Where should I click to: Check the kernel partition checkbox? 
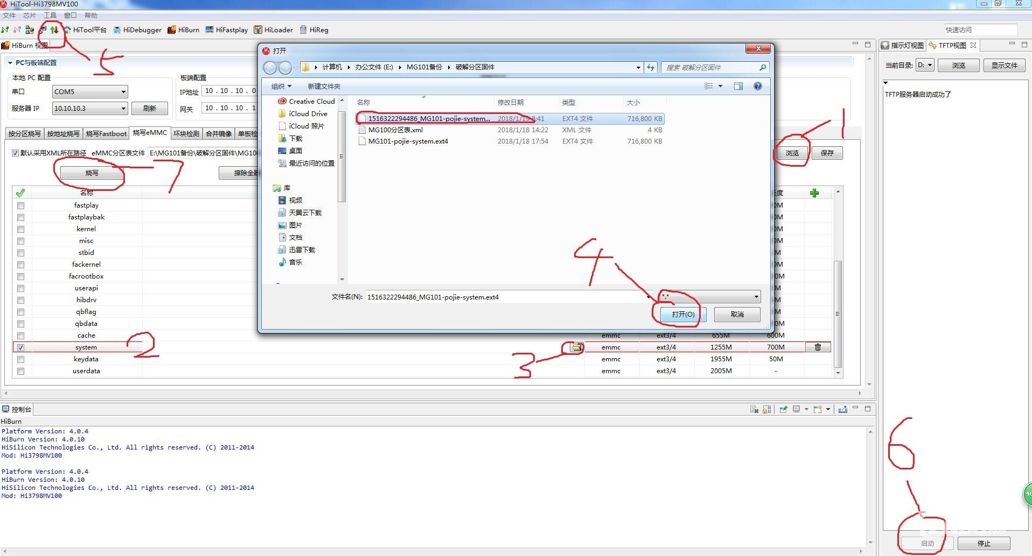(20, 229)
